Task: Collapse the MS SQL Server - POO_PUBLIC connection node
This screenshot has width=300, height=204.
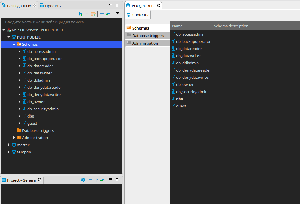Action: [4, 30]
